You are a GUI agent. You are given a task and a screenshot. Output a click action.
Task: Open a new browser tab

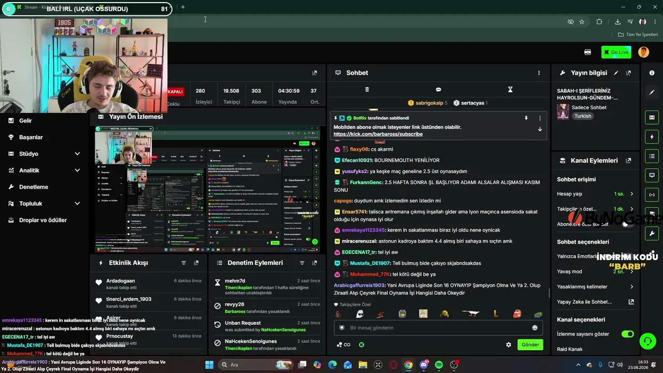(x=183, y=7)
